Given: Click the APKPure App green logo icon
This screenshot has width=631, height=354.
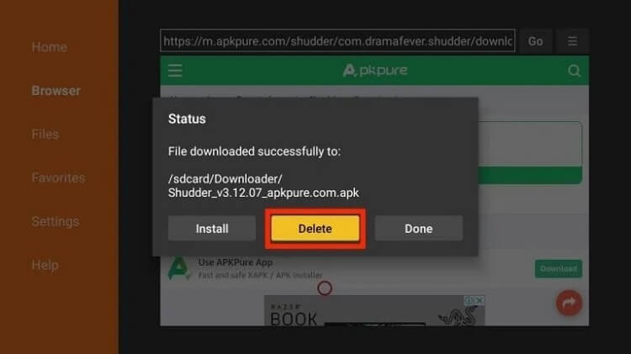Looking at the screenshot, I should (x=178, y=268).
